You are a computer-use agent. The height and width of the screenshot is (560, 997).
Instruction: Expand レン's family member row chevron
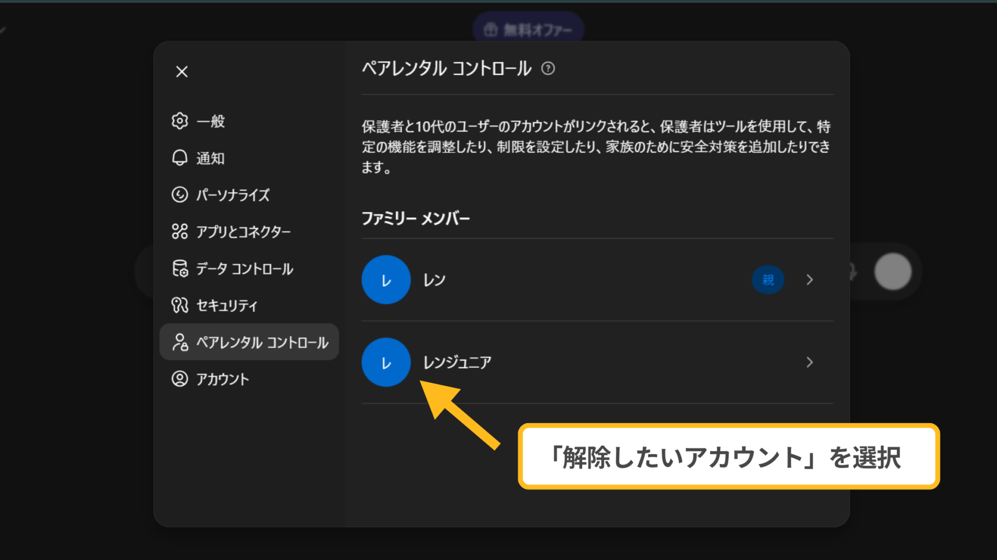[x=809, y=279]
